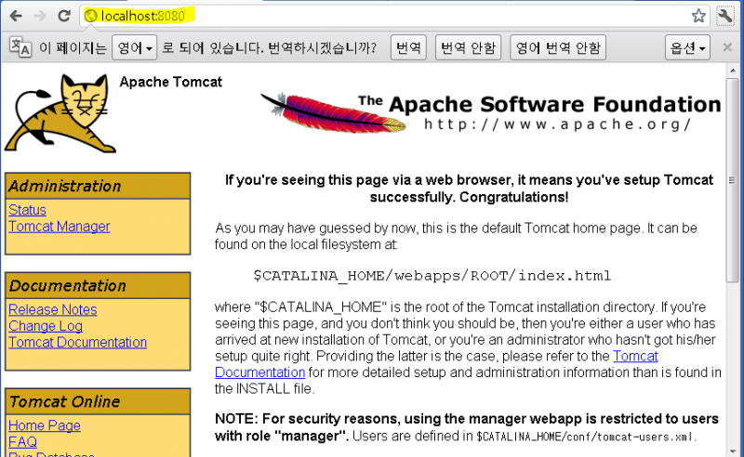Bookmark page with star icon
This screenshot has width=744, height=457.
[x=698, y=16]
